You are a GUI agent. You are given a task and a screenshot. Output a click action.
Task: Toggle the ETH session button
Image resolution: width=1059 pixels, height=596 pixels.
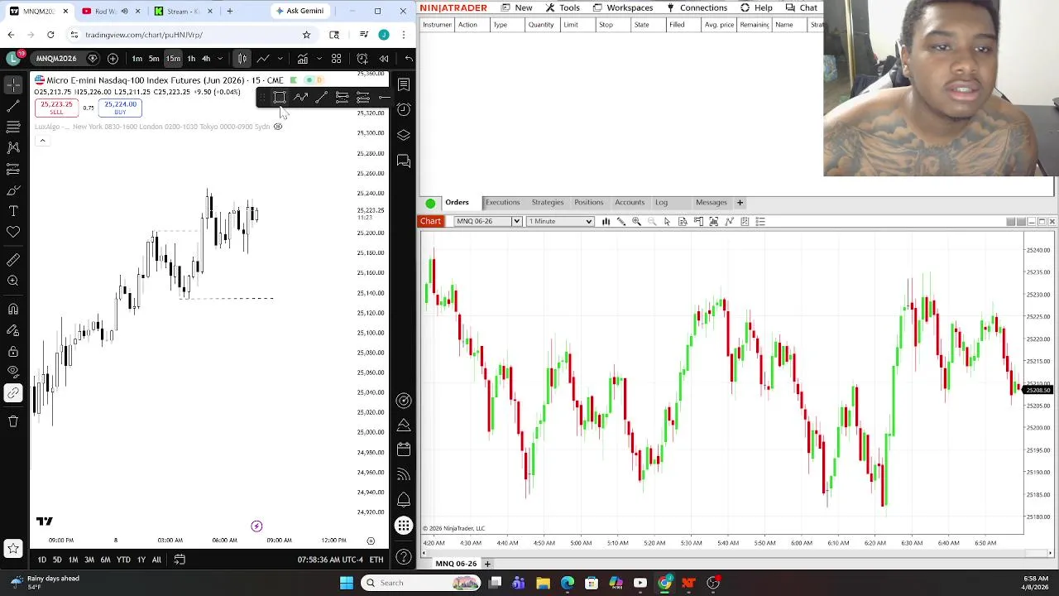coord(376,560)
